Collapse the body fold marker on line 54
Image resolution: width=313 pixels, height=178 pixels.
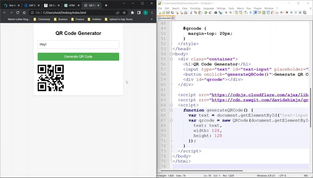click(x=171, y=54)
